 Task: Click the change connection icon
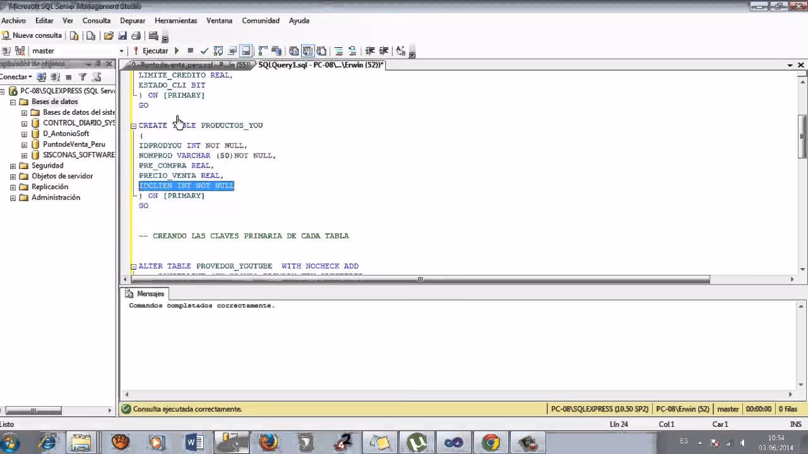pyautogui.click(x=20, y=51)
